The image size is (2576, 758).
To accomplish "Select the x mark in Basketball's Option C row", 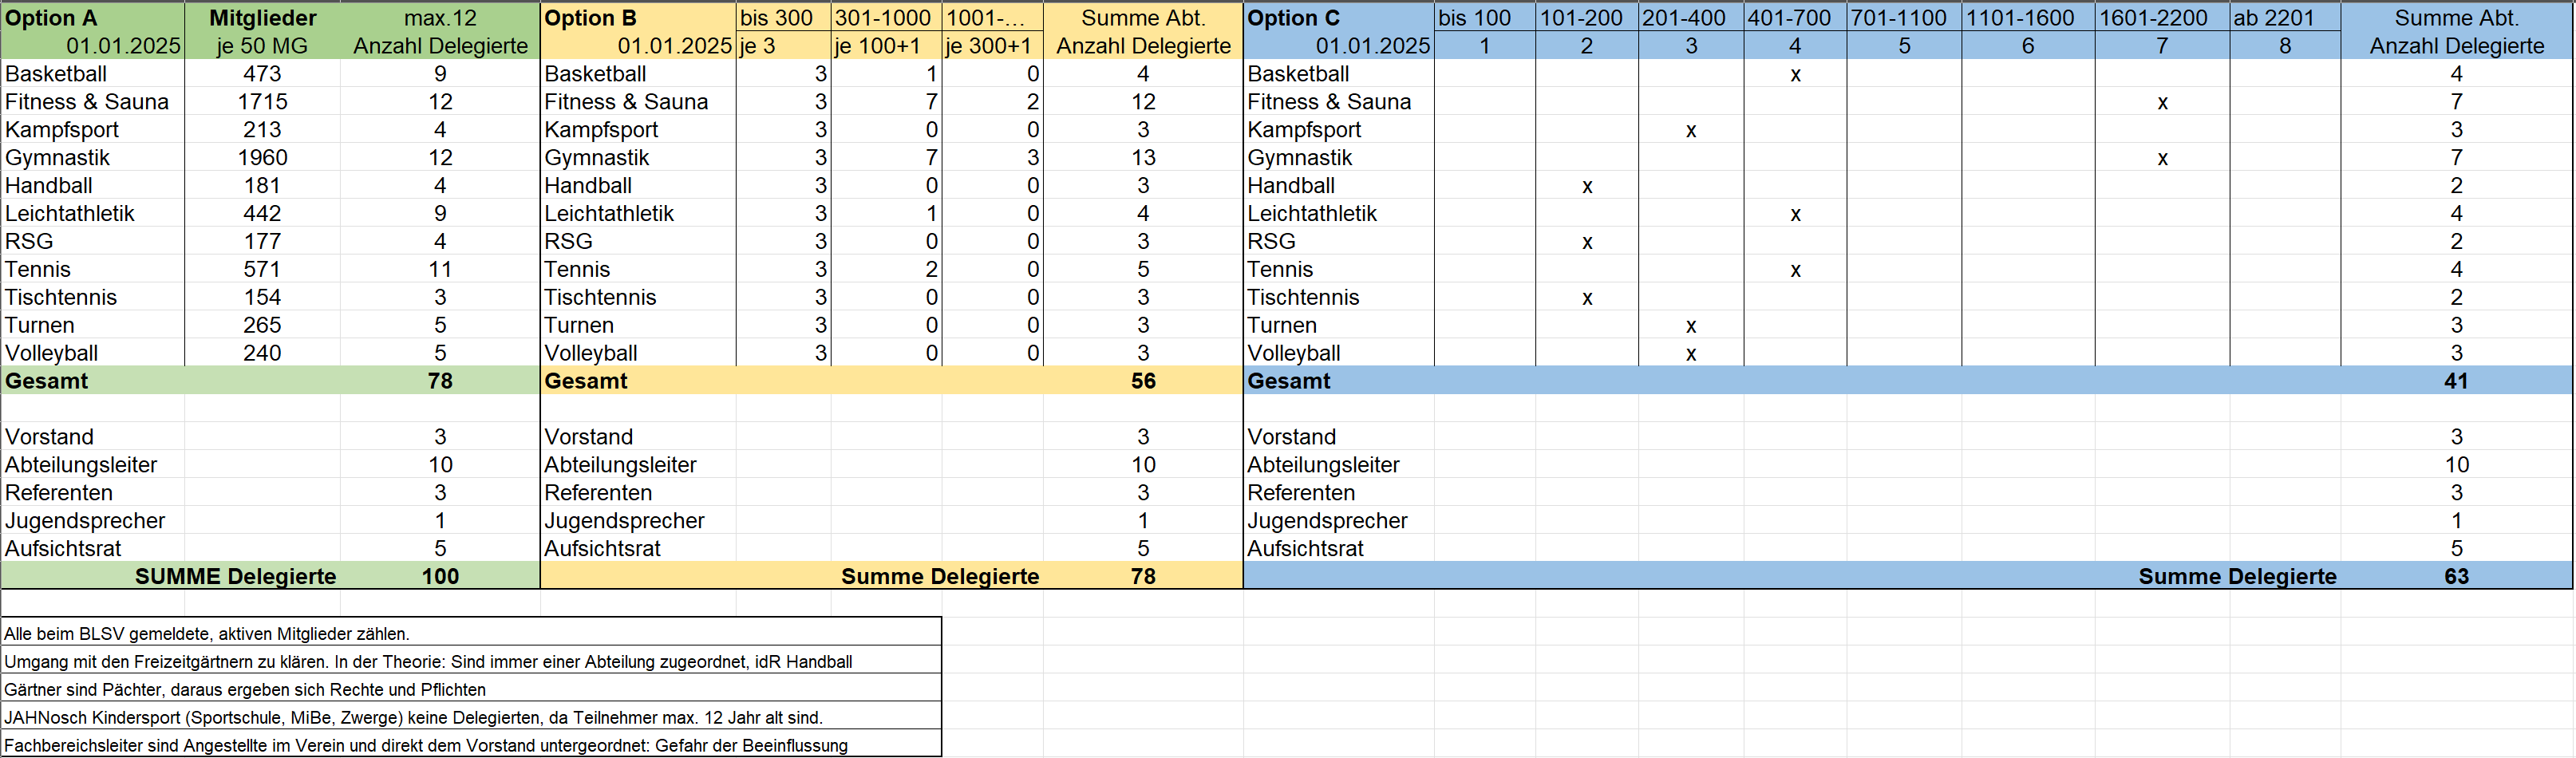I will 1795,74.
